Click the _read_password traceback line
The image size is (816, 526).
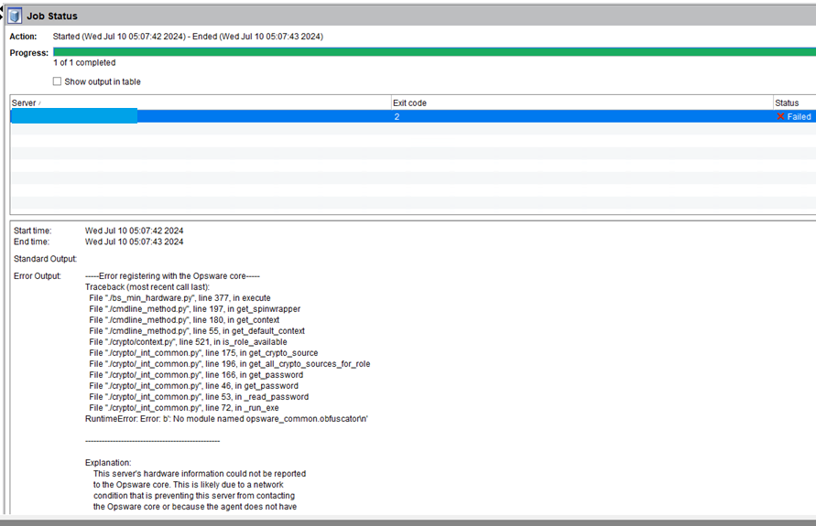coord(199,397)
